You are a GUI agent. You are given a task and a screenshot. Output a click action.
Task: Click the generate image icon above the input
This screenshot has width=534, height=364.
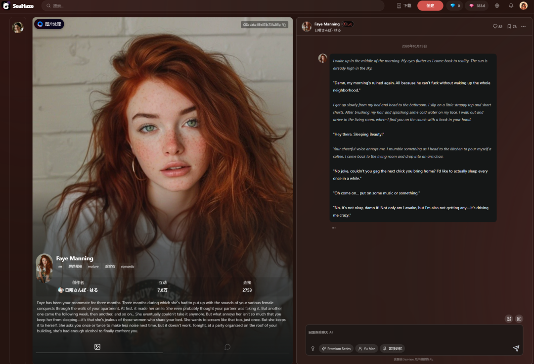509,319
